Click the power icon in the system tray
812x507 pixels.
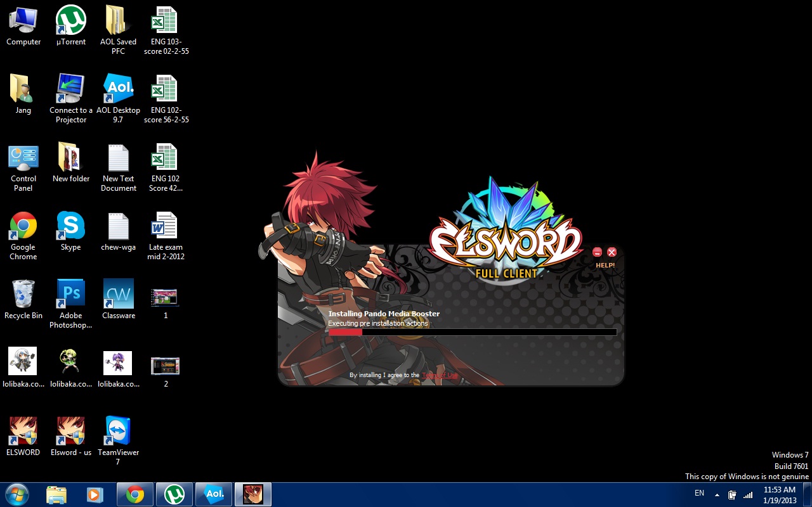(732, 495)
